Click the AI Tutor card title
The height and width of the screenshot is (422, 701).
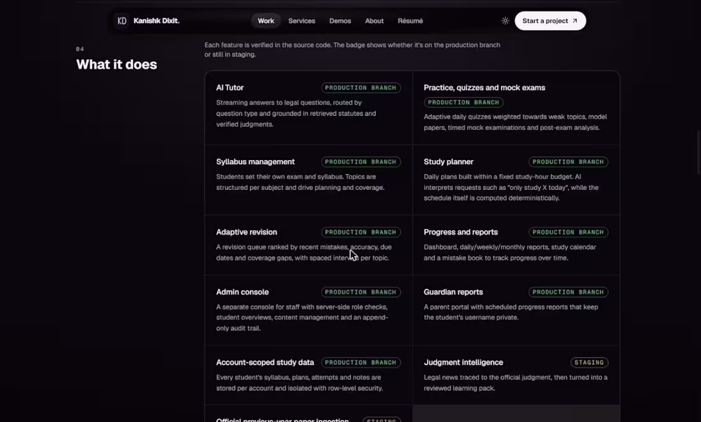pyautogui.click(x=230, y=87)
